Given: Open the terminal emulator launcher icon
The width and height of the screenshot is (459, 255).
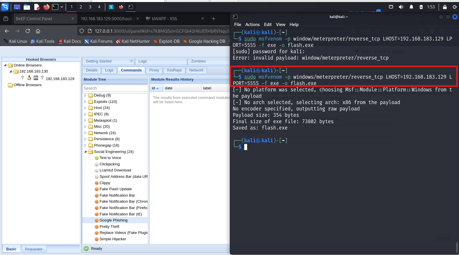Looking at the screenshot, I should click(x=55, y=7).
